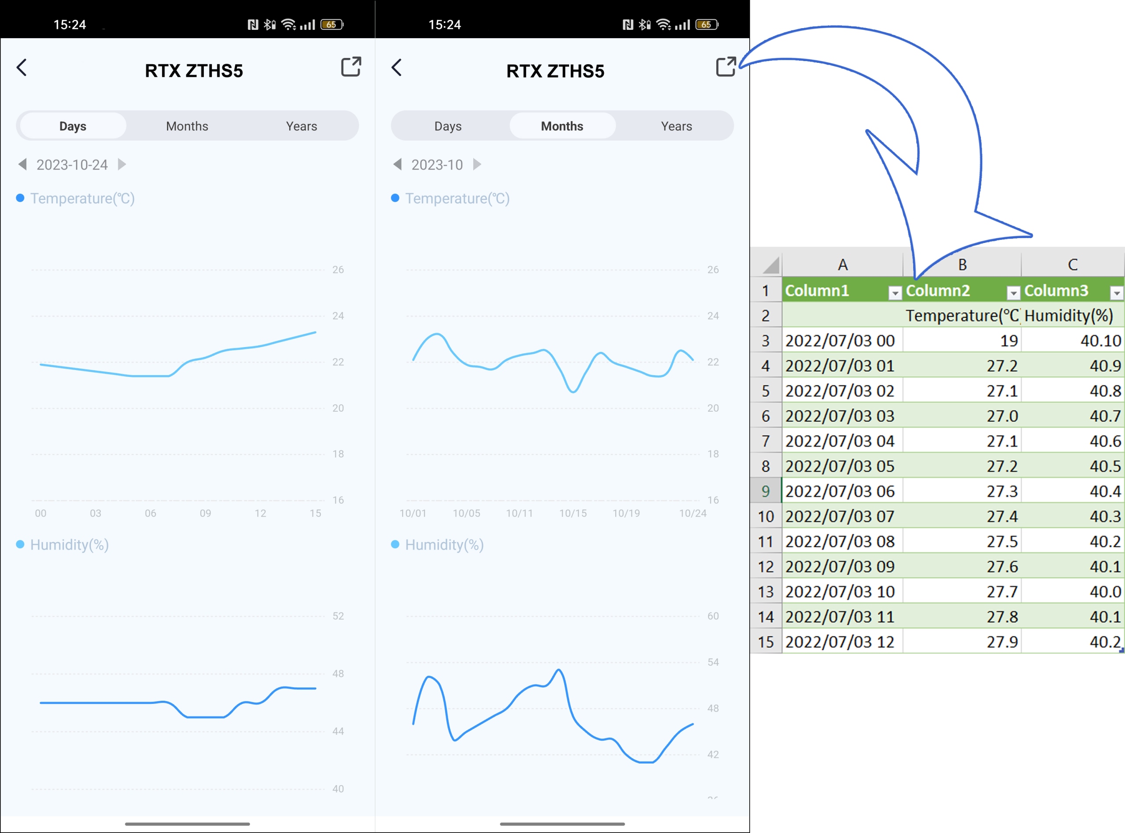
Task: Switch left screen to Years tab
Action: click(301, 126)
